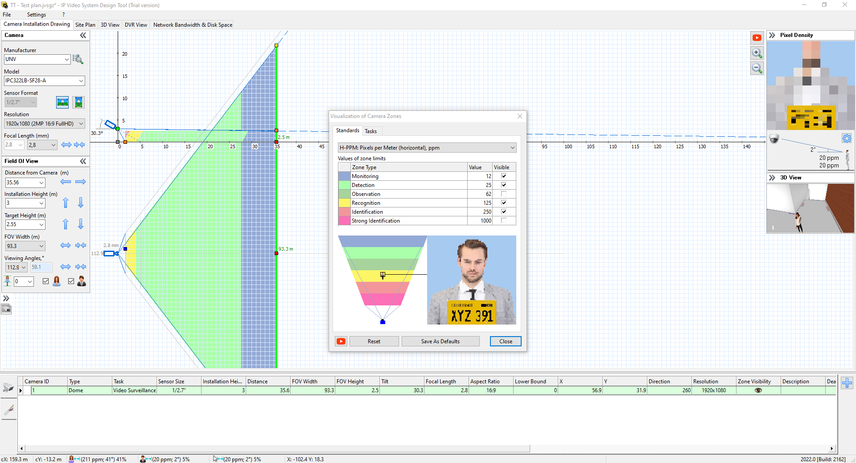Click the Recognition yellow color swatch
Image resolution: width=856 pixels, height=463 pixels.
pyautogui.click(x=344, y=203)
